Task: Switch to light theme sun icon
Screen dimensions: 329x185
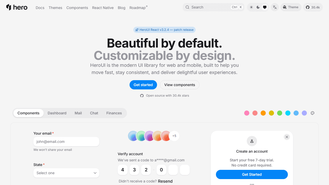Action: pyautogui.click(x=251, y=7)
